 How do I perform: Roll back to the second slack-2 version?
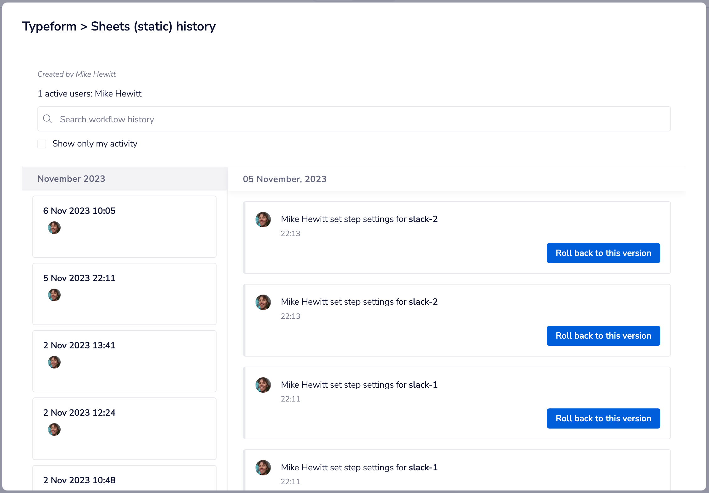pos(603,336)
